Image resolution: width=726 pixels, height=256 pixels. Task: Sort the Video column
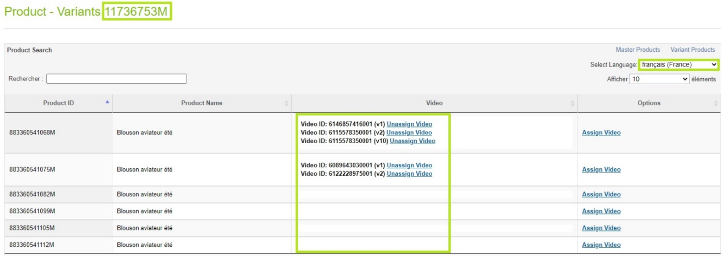click(x=572, y=104)
